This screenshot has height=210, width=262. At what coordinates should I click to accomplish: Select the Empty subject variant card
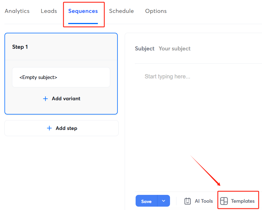[x=61, y=77]
